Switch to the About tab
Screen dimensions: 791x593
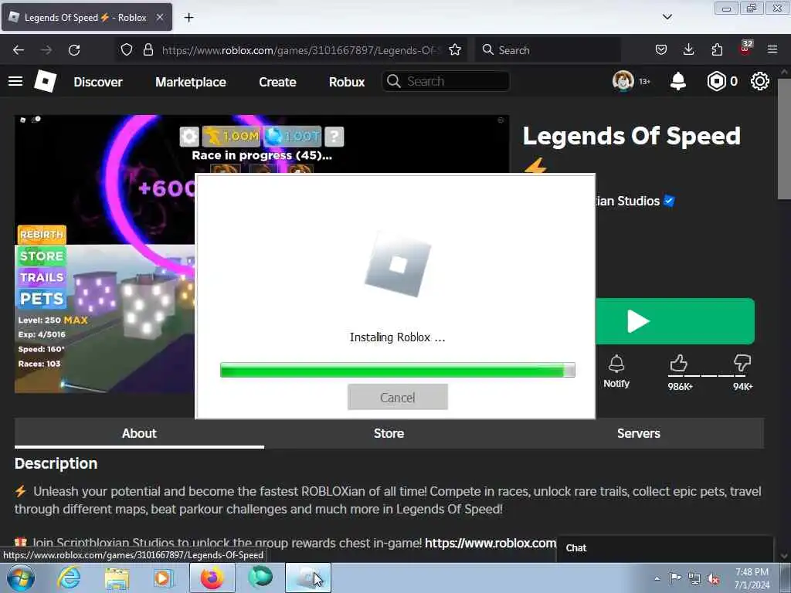coord(139,433)
